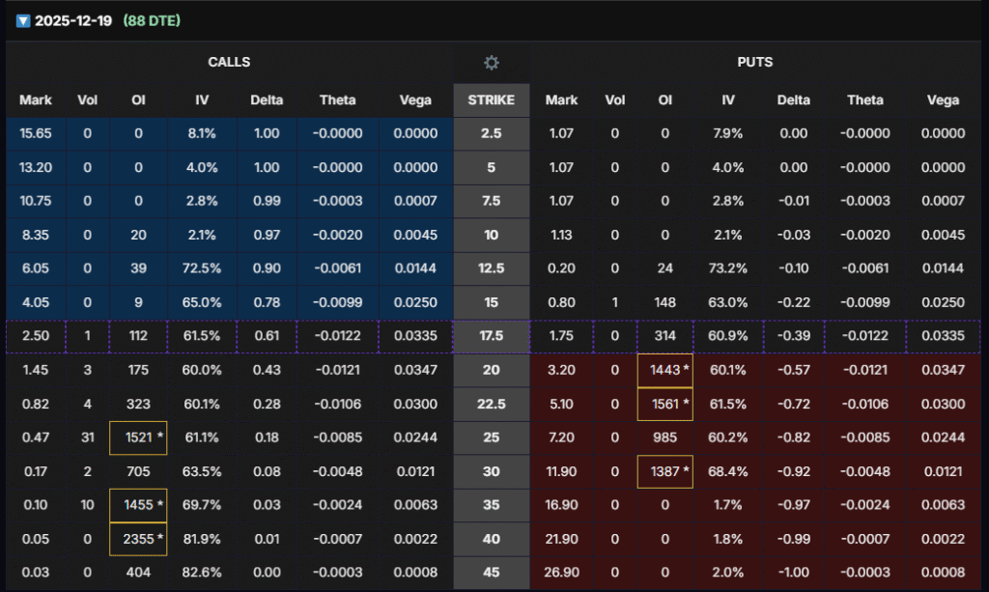The image size is (989, 592).
Task: Select highlighted put OI 1387 at strike 30
Action: 664,471
